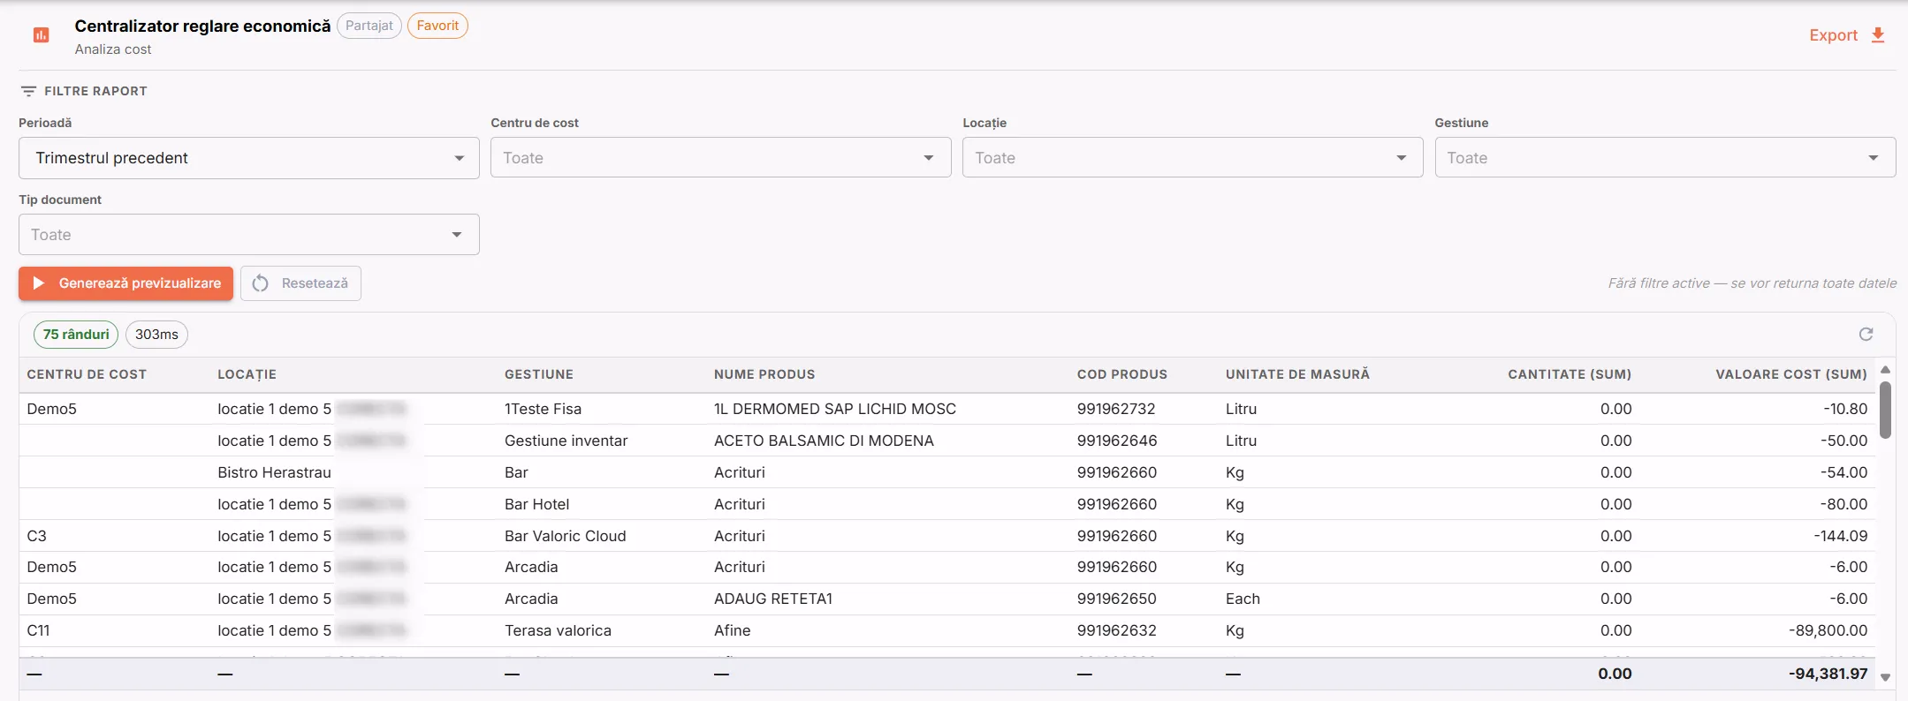The height and width of the screenshot is (701, 1908).
Task: Click the COD PRODUS column header
Action: (x=1121, y=374)
